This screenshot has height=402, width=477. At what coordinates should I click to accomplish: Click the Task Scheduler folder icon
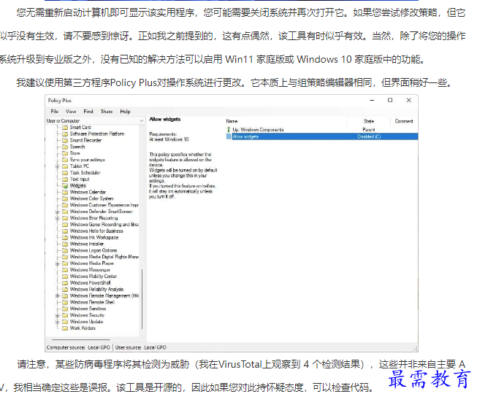point(65,173)
